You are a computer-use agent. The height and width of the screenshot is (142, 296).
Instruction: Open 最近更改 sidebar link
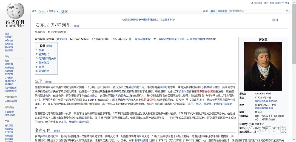click(x=9, y=47)
